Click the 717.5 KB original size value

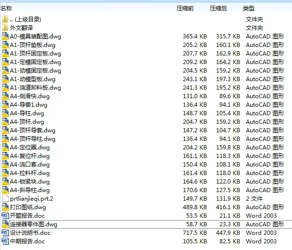pyautogui.click(x=195, y=233)
